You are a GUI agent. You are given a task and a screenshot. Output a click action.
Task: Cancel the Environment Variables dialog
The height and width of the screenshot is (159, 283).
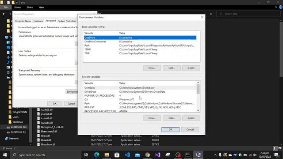(190, 129)
